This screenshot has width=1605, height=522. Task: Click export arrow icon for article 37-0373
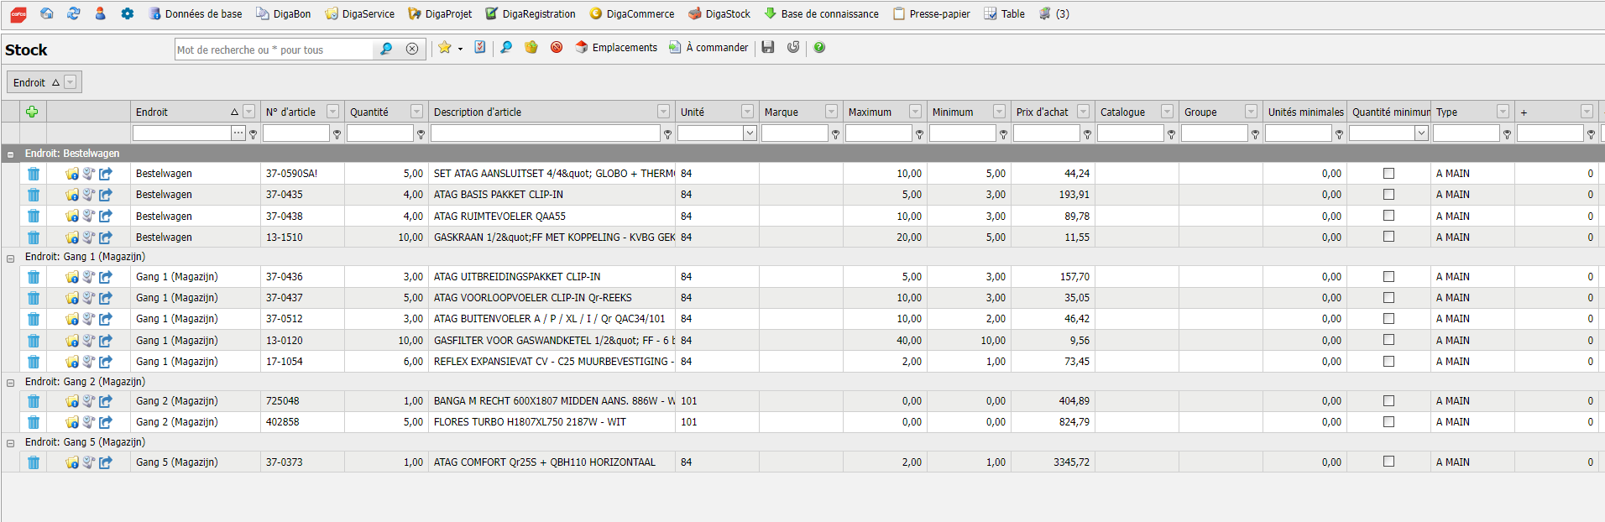click(x=106, y=462)
